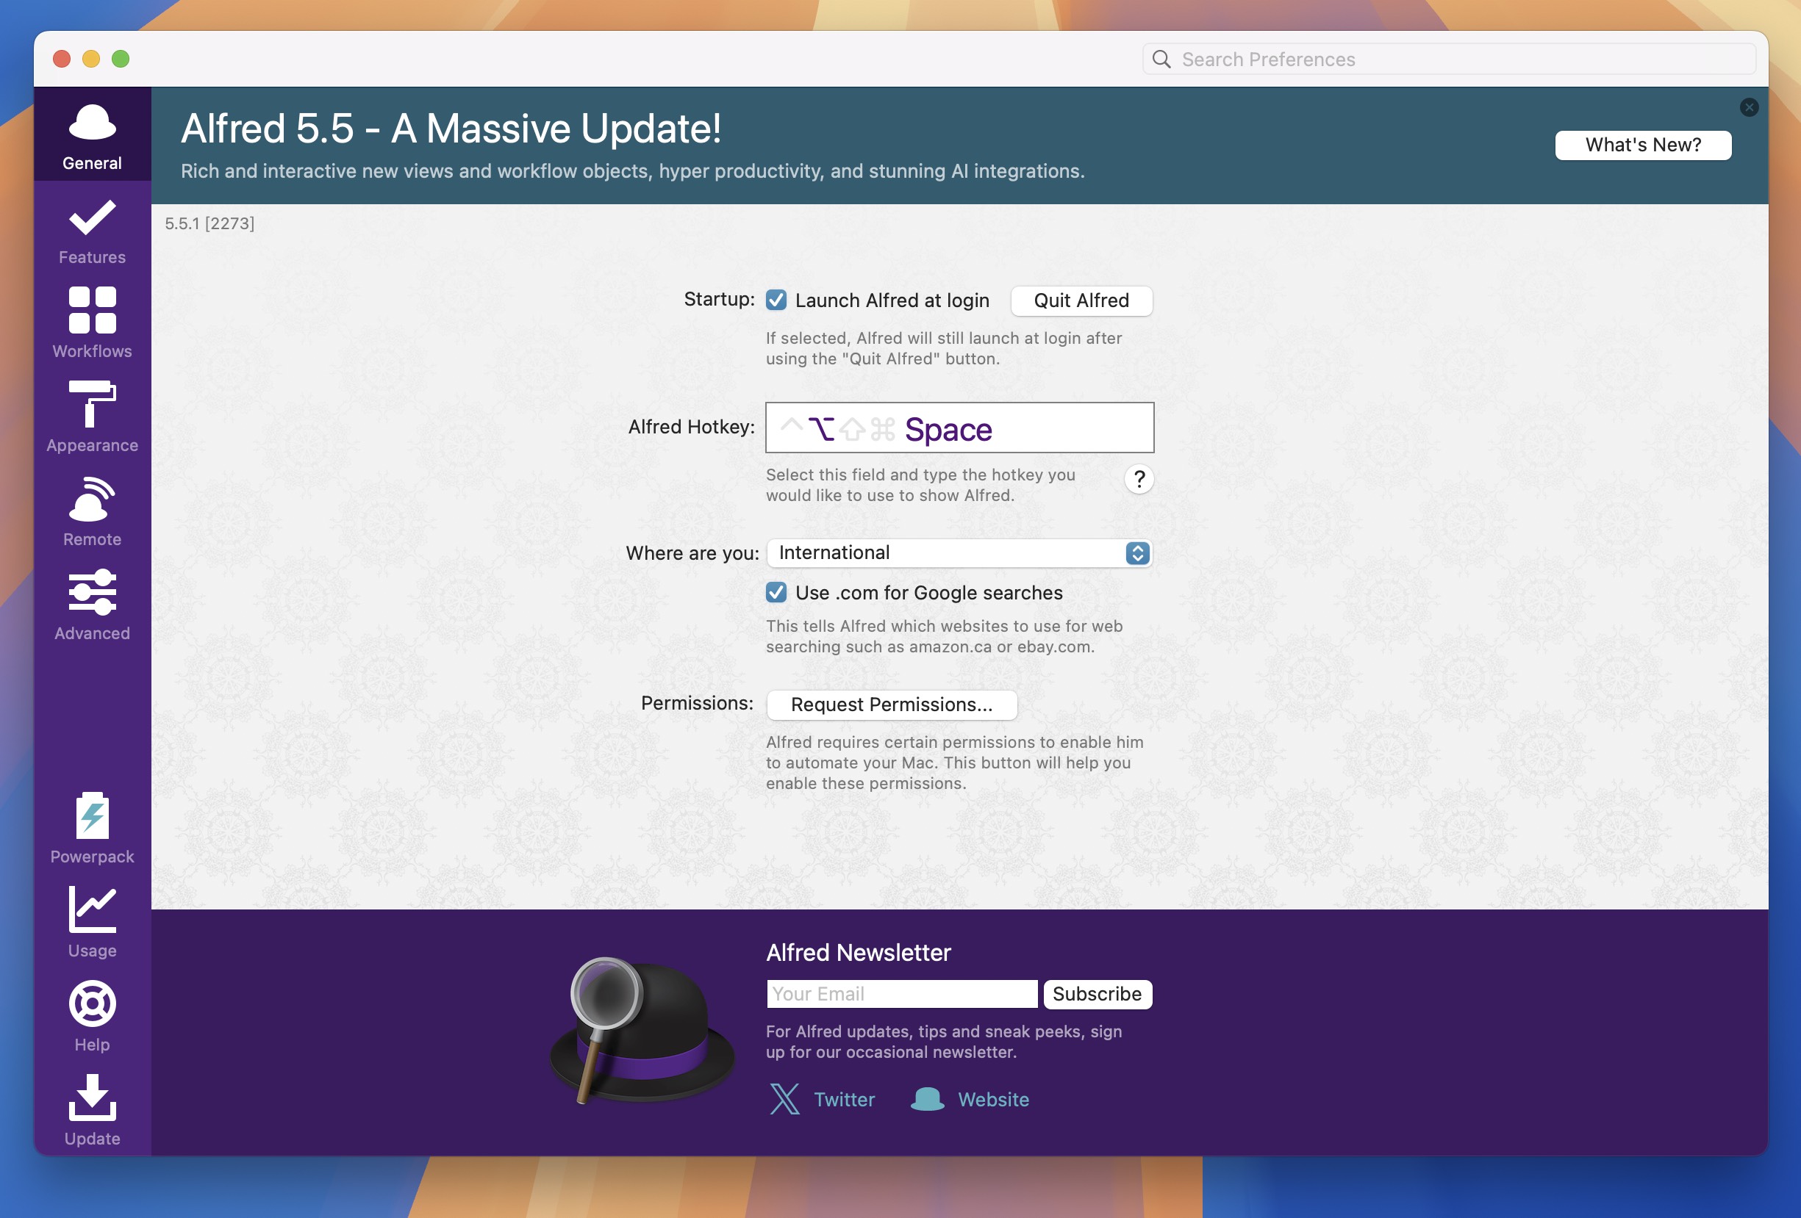Viewport: 1801px width, 1218px height.
Task: Click the bowler hat Website icon
Action: (927, 1099)
